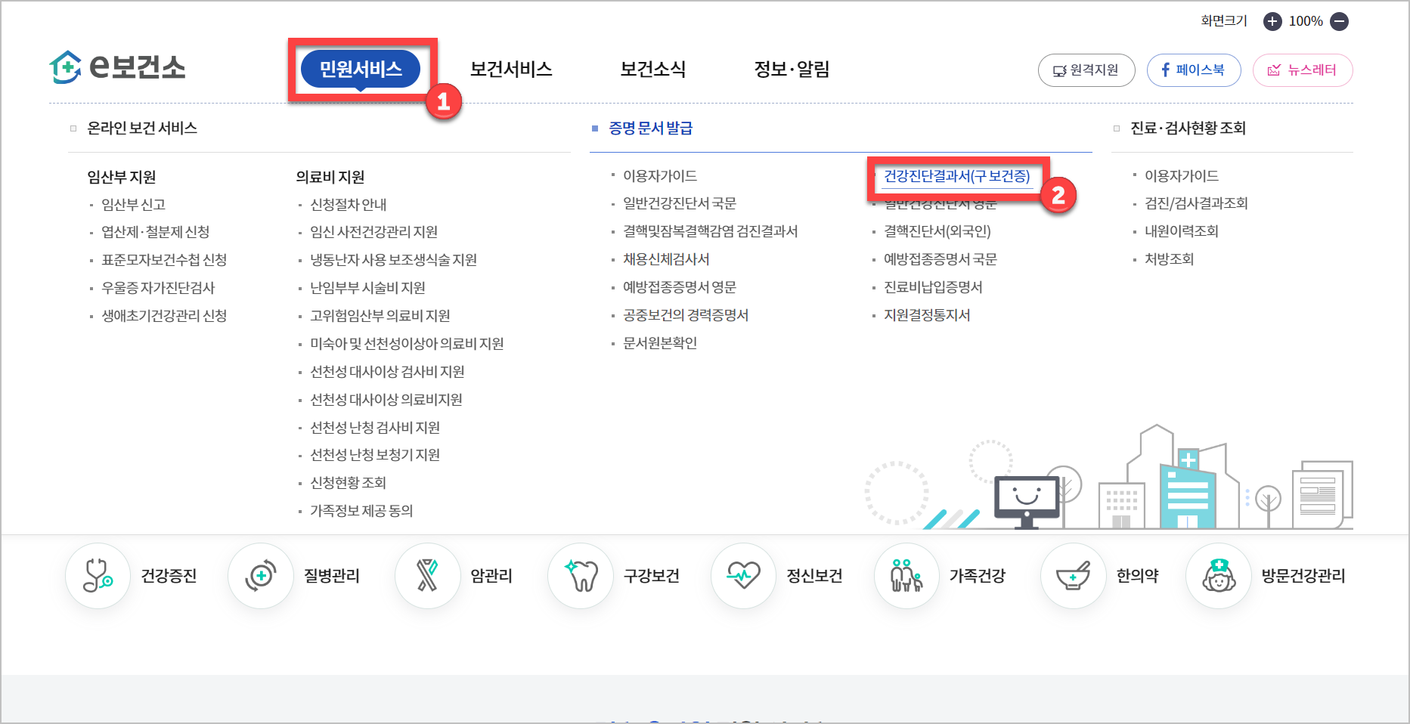Viewport: 1410px width, 724px height.
Task: Open 예방접종증명서 국문 link
Action: click(x=941, y=259)
